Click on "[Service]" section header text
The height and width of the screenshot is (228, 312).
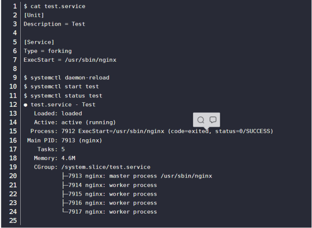point(39,42)
